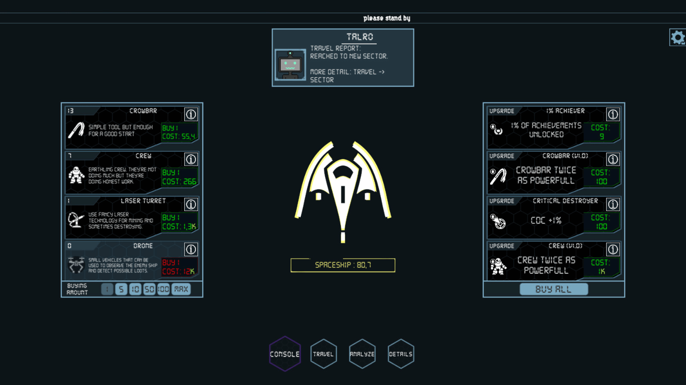Show info for Drone item
Screen dimensions: 686x385
click(191, 249)
